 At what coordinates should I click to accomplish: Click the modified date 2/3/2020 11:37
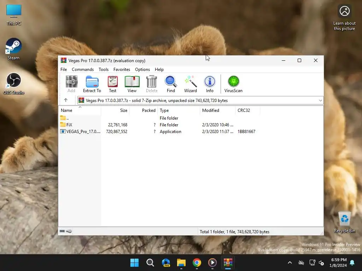(x=217, y=131)
